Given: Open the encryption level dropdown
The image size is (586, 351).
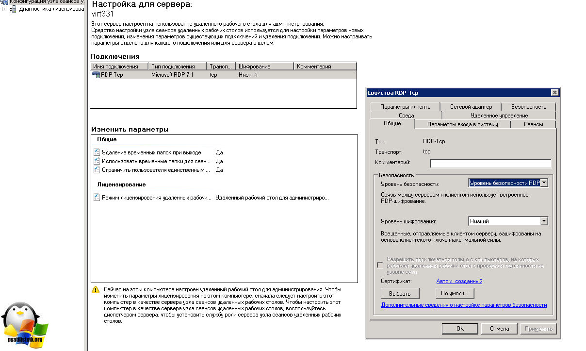Looking at the screenshot, I should coord(544,221).
